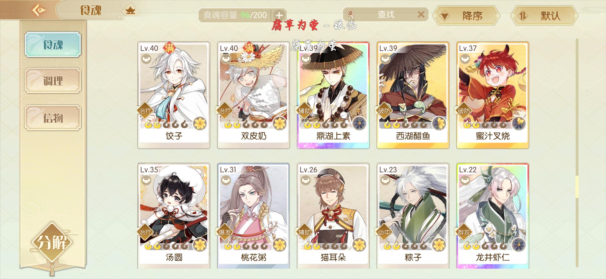The height and width of the screenshot is (279, 606).
Task: Select the 汤圆 character card
Action: [x=174, y=216]
